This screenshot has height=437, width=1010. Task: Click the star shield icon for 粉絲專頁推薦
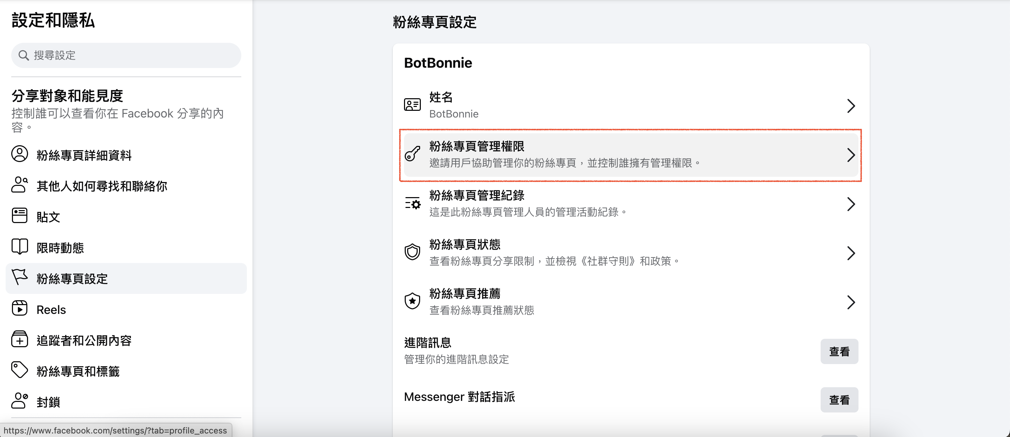[x=412, y=301]
